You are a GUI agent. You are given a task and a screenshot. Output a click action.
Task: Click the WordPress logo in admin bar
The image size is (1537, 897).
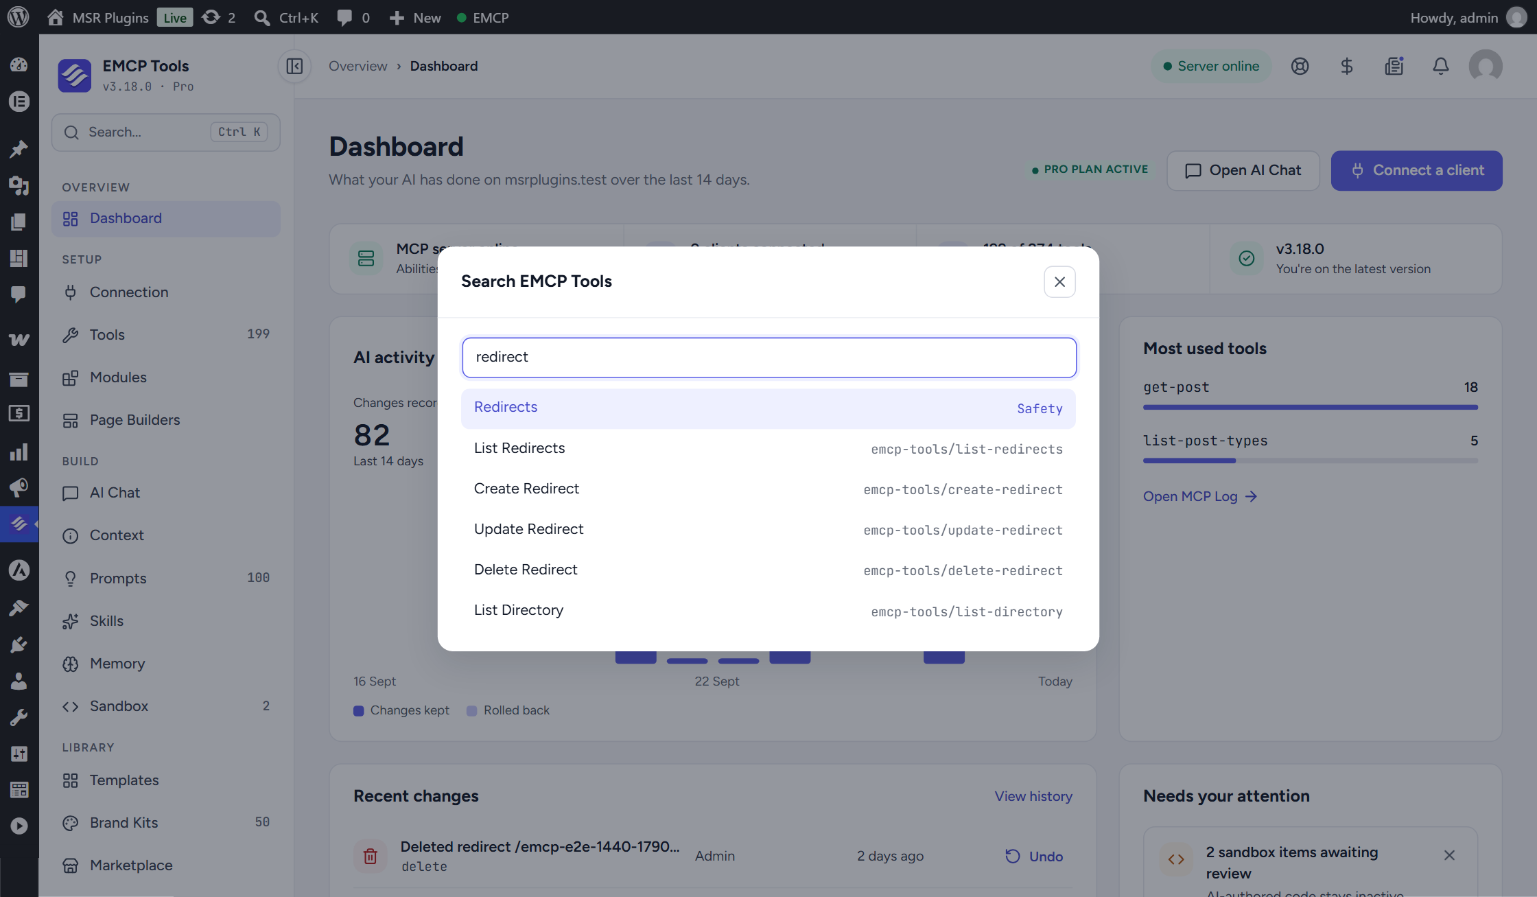(x=19, y=17)
